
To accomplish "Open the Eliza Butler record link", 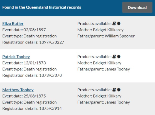I will pyautogui.click(x=13, y=23).
